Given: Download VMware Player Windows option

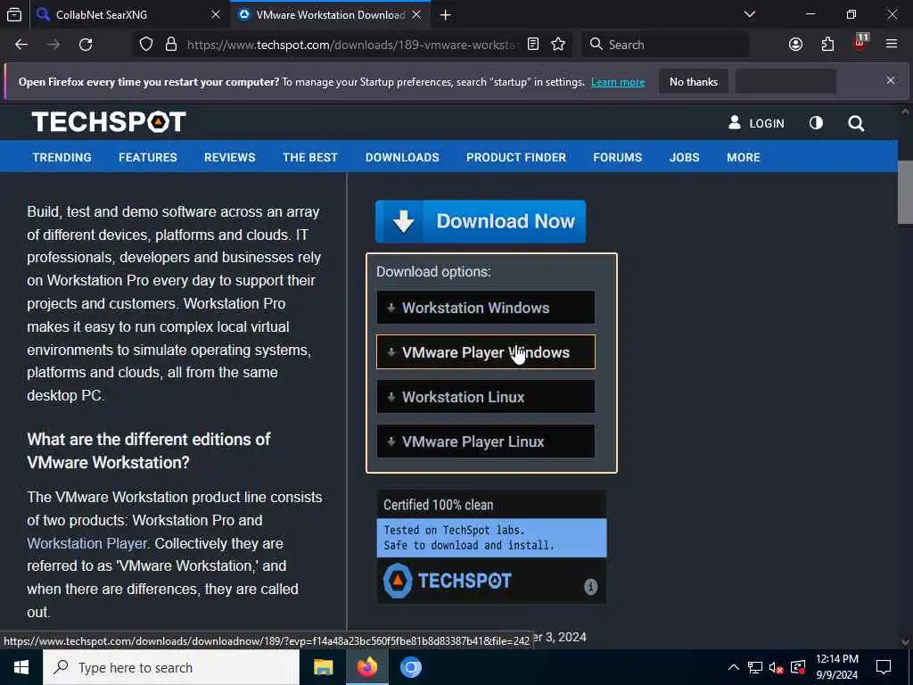Looking at the screenshot, I should pos(486,351).
